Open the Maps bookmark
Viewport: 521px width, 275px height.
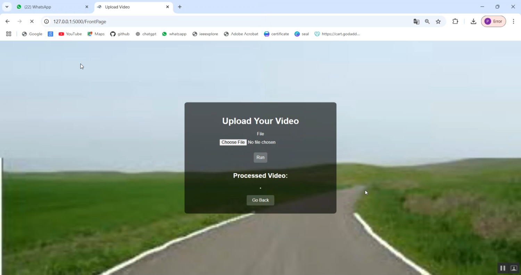(x=96, y=34)
